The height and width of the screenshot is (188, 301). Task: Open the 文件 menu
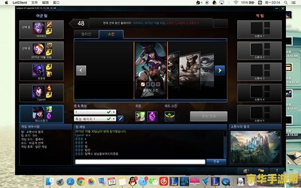34,3
